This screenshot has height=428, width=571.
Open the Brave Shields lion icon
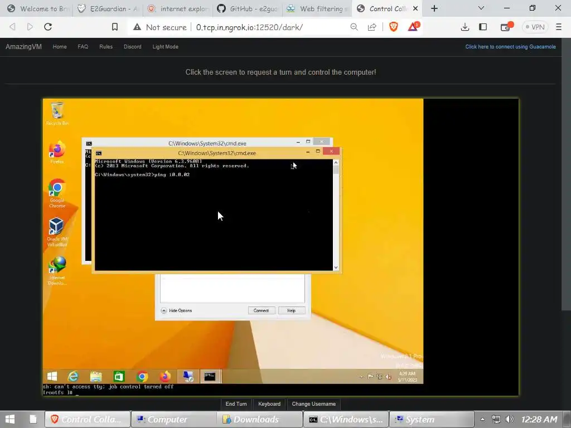(x=393, y=27)
